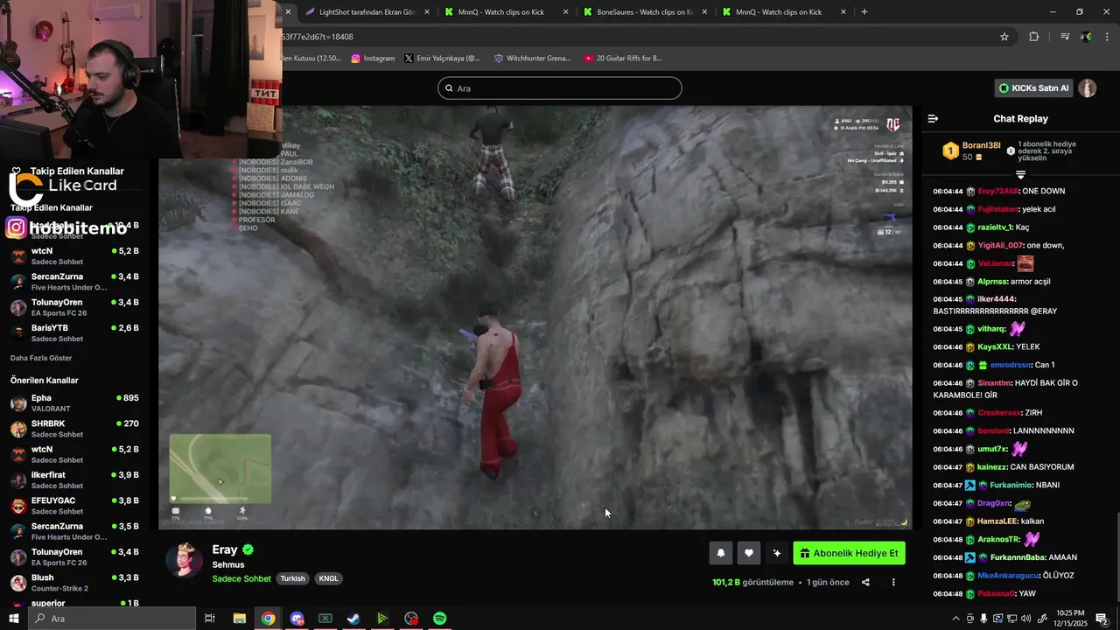Click Boranl38l in the gift leaderboard

tap(981, 145)
